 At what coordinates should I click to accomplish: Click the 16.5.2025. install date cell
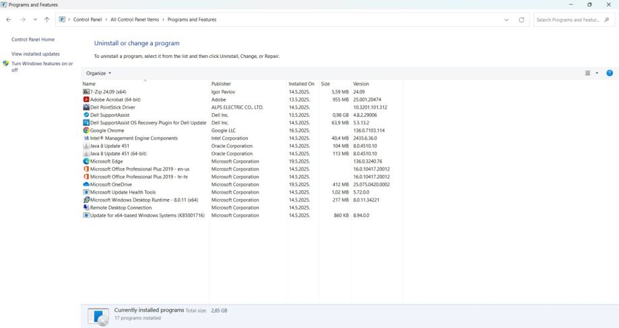click(x=299, y=130)
